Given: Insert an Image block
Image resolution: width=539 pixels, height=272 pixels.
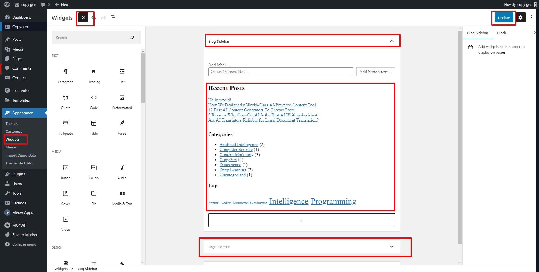Looking at the screenshot, I should pyautogui.click(x=66, y=172).
